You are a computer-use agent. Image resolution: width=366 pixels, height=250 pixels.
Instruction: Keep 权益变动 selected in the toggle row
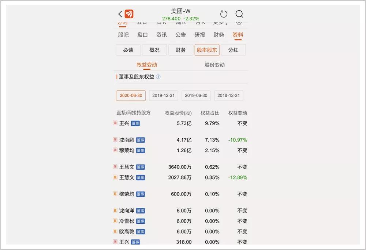[147, 65]
